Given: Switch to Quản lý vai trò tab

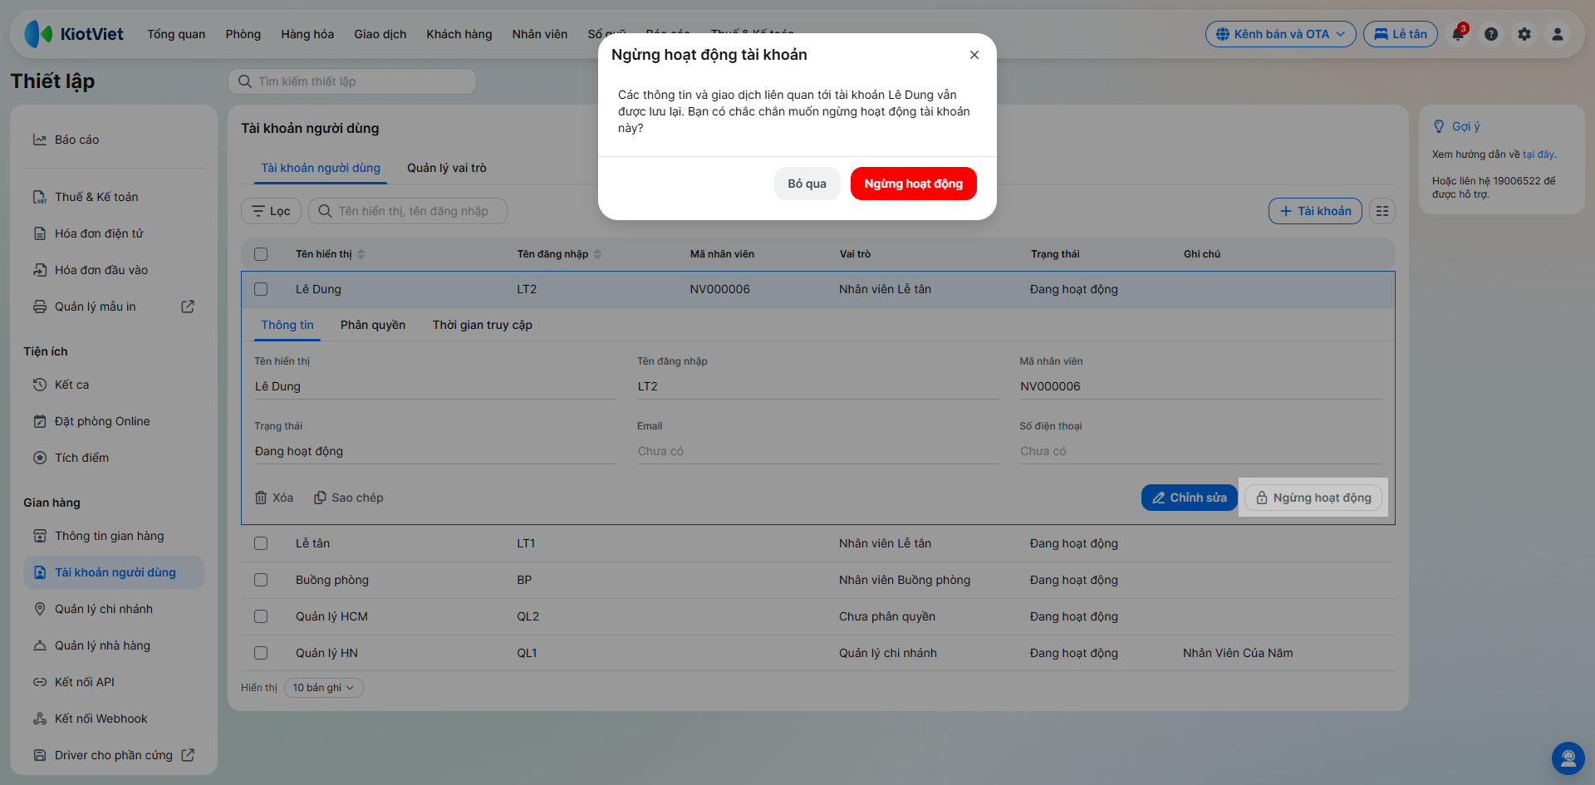Looking at the screenshot, I should [x=447, y=168].
